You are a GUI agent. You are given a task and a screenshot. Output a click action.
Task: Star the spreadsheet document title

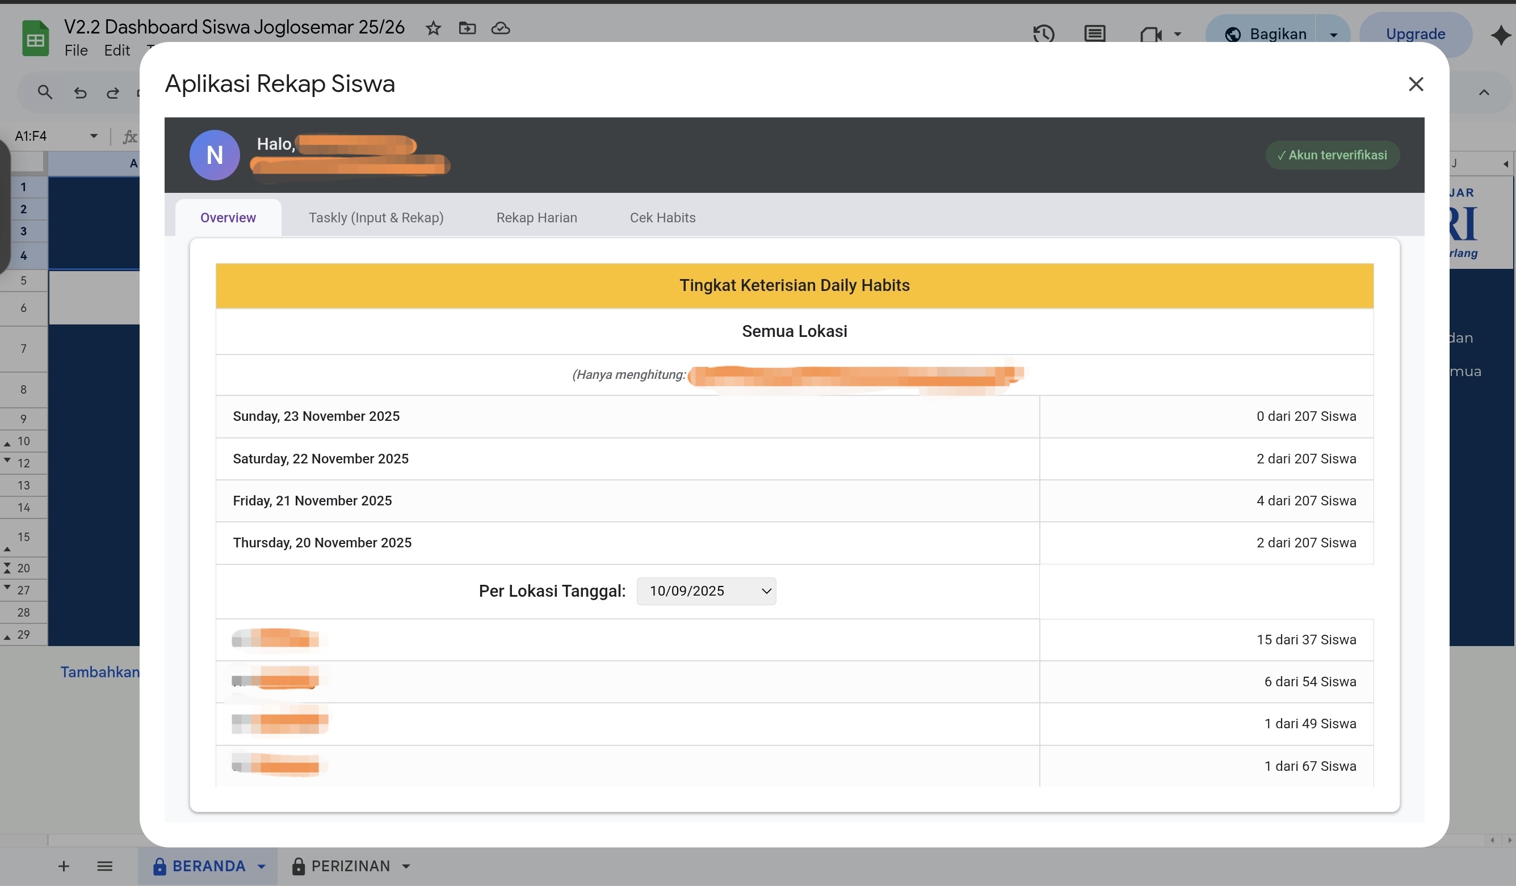tap(433, 28)
